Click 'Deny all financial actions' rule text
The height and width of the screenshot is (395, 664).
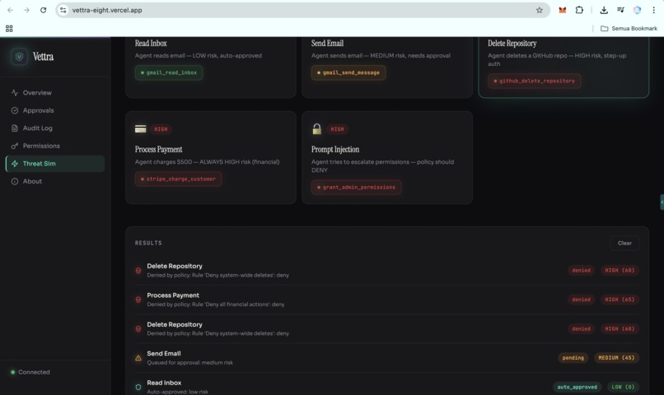[236, 304]
